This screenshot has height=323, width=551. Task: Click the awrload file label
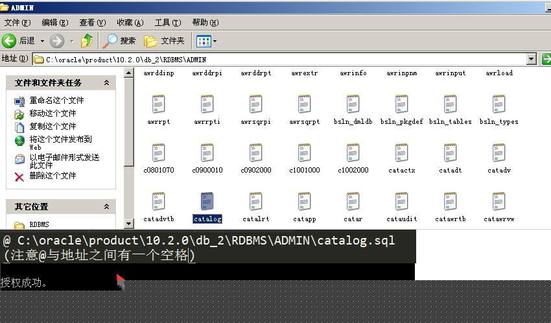coord(499,73)
